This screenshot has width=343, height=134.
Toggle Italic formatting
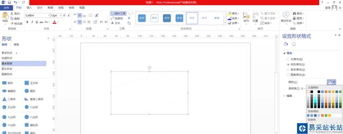pos(32,22)
